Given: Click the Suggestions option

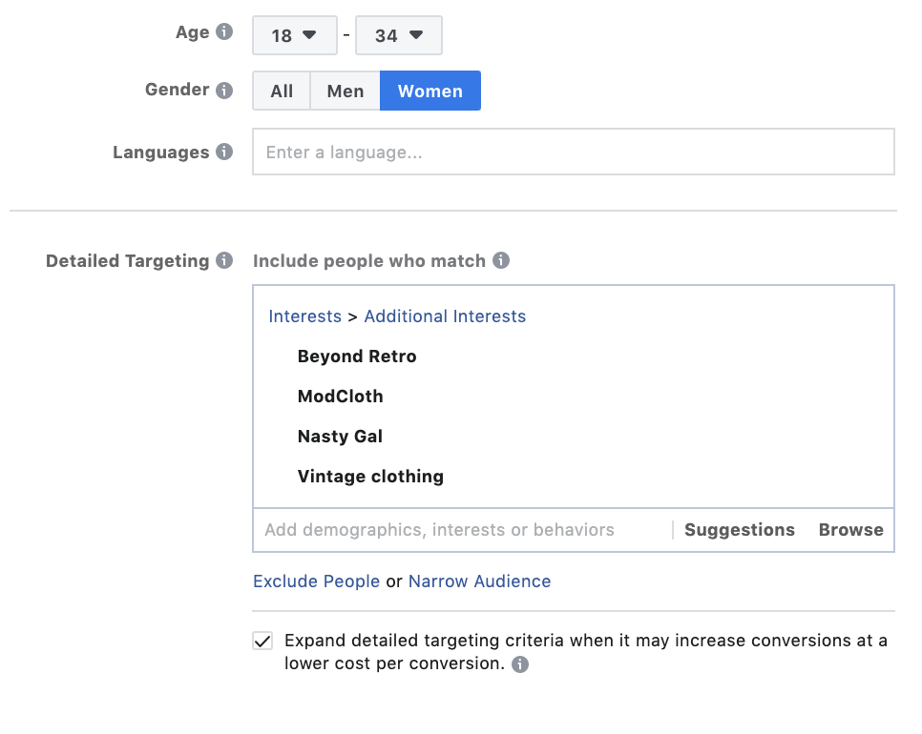Looking at the screenshot, I should point(738,529).
